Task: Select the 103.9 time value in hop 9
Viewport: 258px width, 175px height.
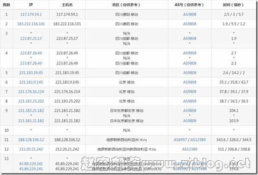Action: pyautogui.click(x=234, y=121)
